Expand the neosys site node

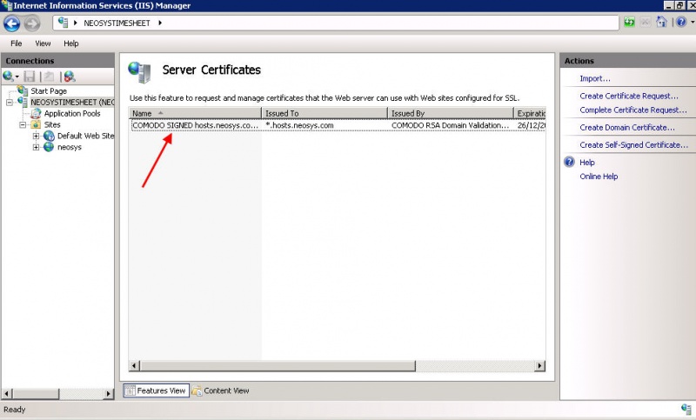pyautogui.click(x=36, y=147)
